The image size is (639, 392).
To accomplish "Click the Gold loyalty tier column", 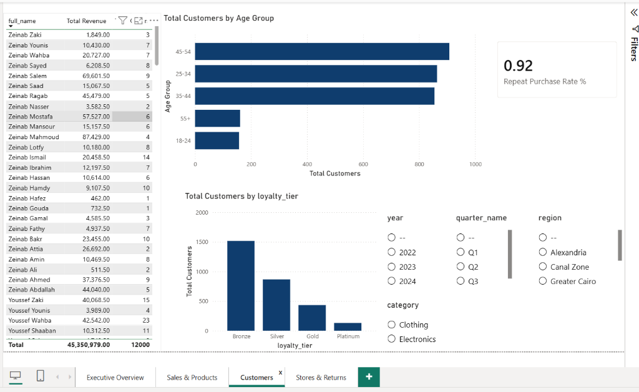I will tap(312, 318).
